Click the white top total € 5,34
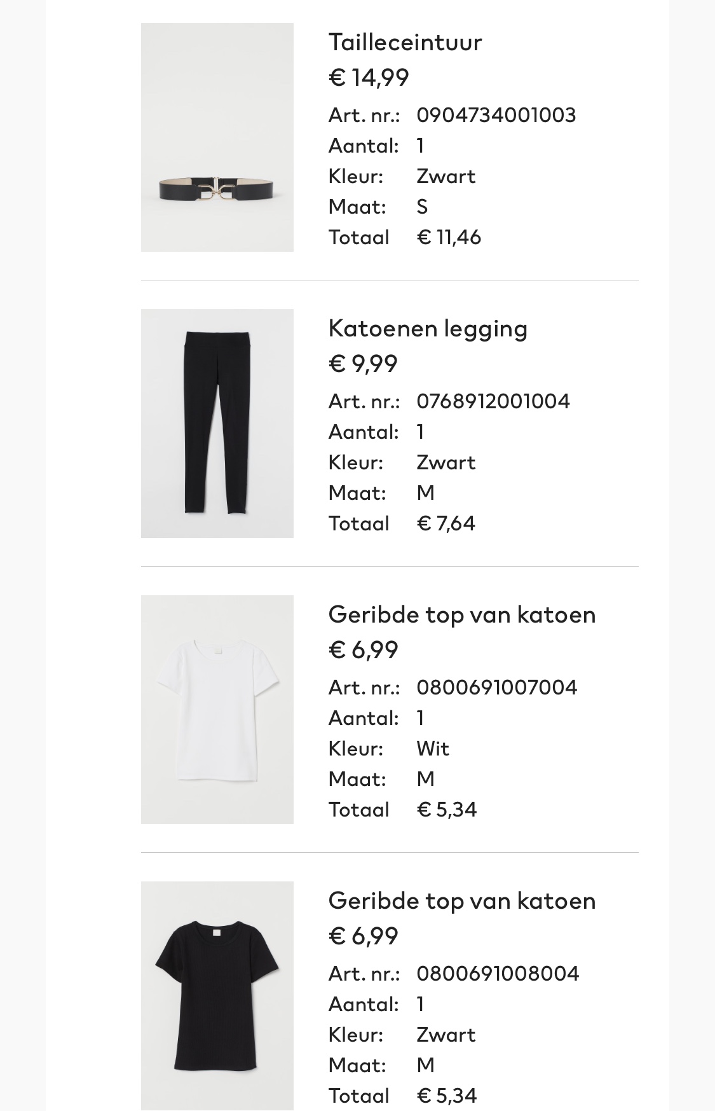Screen dimensions: 715x1111 tap(446, 810)
